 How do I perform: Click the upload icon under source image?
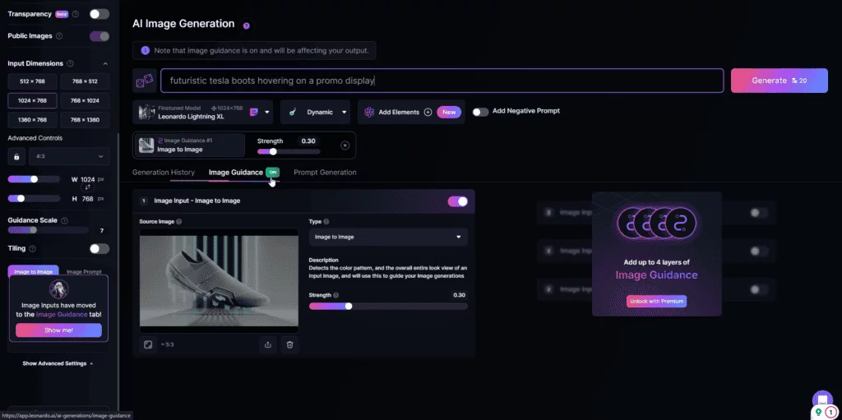tap(268, 345)
